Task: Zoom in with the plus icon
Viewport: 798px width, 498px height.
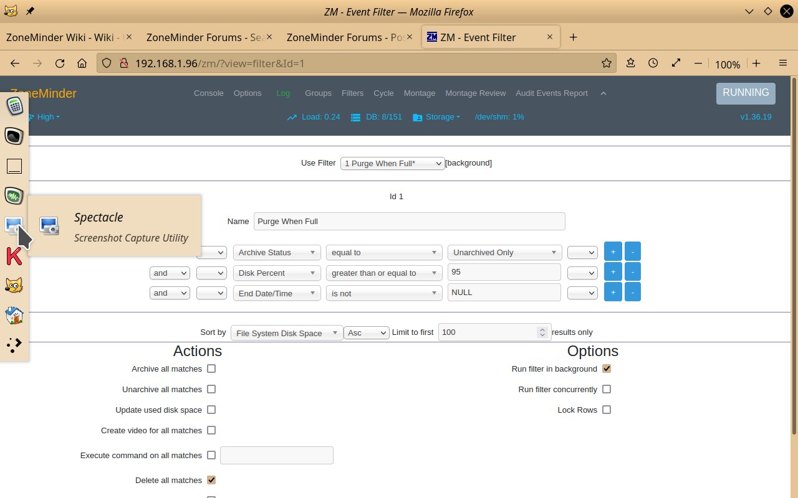Action: [756, 63]
